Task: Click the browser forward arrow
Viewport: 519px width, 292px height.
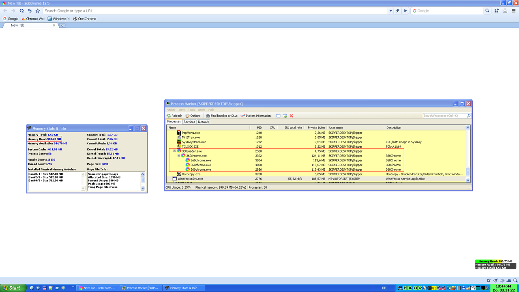Action: pos(13,11)
